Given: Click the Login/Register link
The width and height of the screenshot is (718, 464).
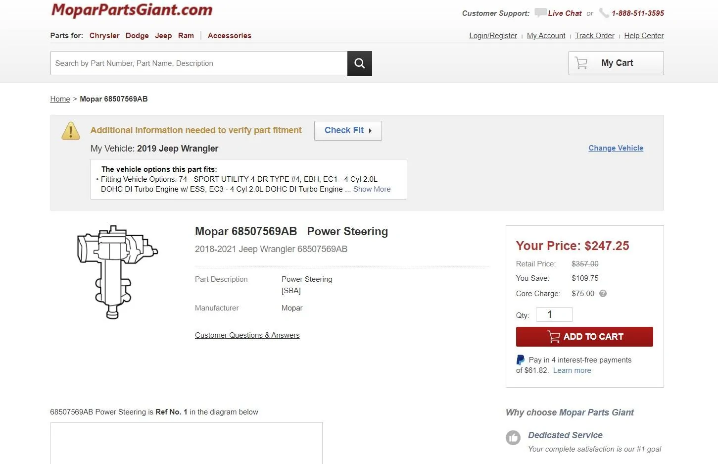Looking at the screenshot, I should click(x=493, y=36).
